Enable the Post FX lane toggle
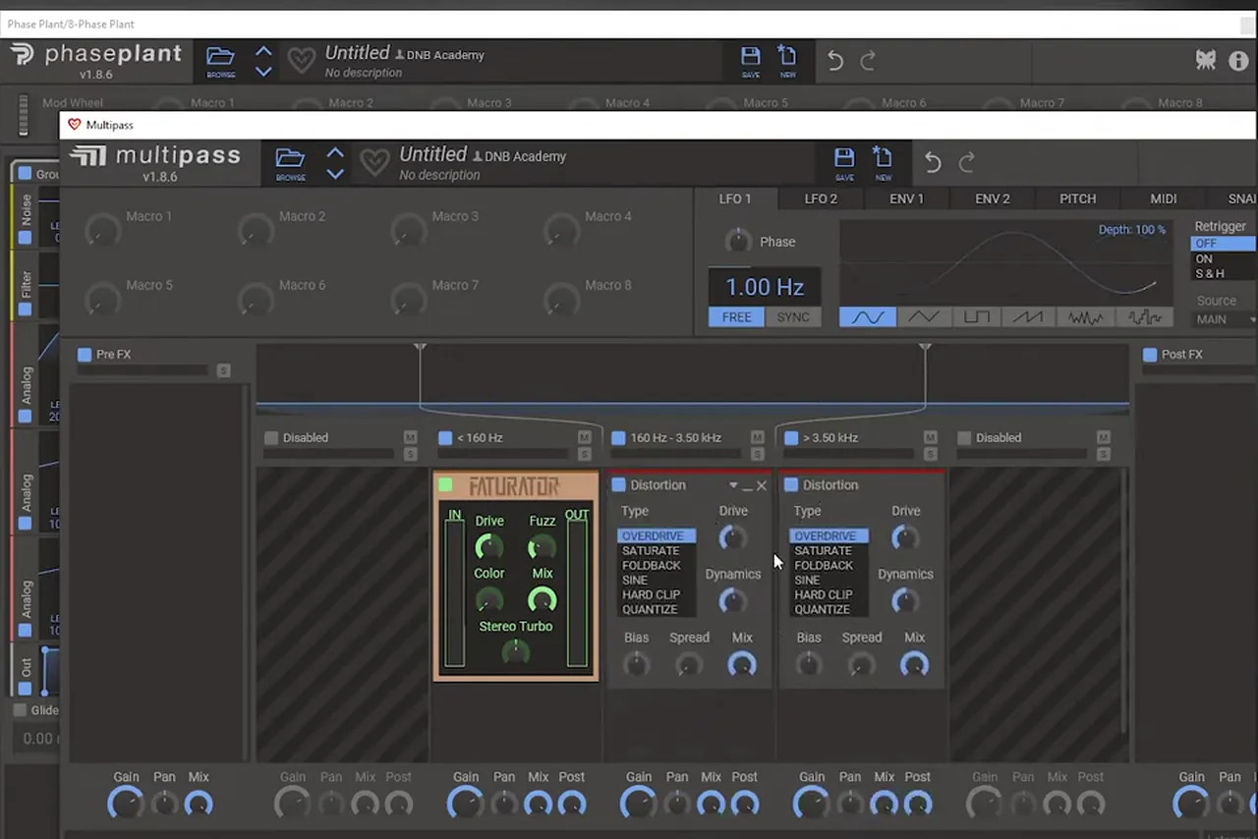The width and height of the screenshot is (1258, 839). [x=1150, y=355]
